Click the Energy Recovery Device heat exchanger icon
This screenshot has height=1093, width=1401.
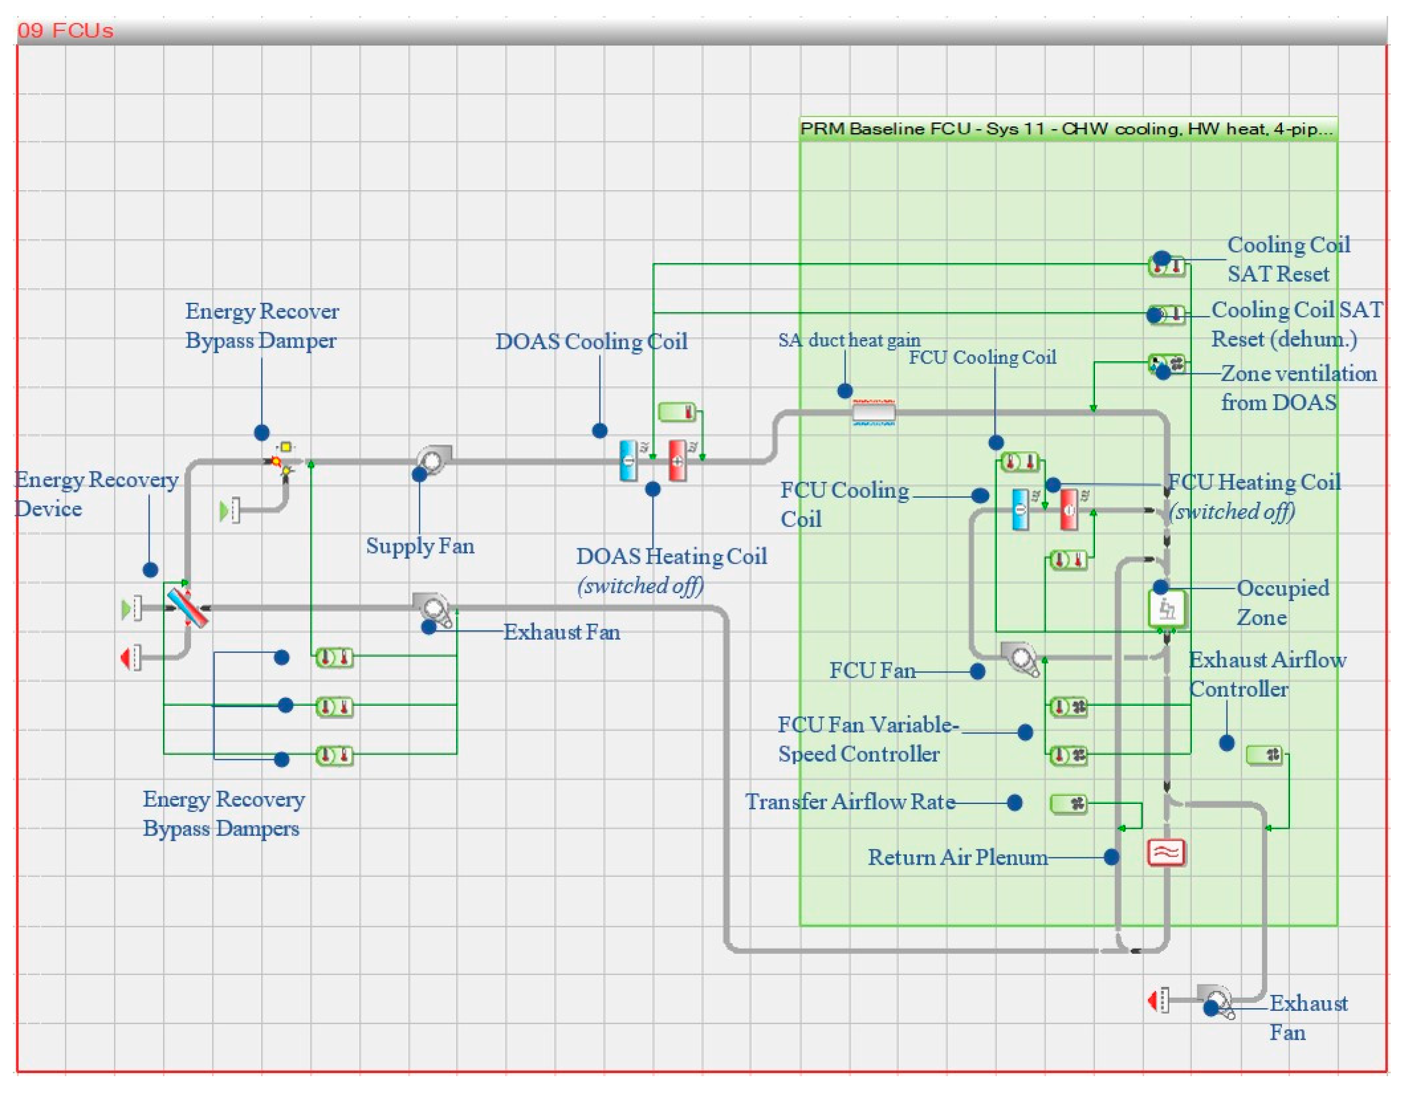point(187,607)
